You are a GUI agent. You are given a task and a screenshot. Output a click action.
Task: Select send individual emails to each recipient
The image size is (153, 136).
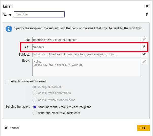click(35, 107)
